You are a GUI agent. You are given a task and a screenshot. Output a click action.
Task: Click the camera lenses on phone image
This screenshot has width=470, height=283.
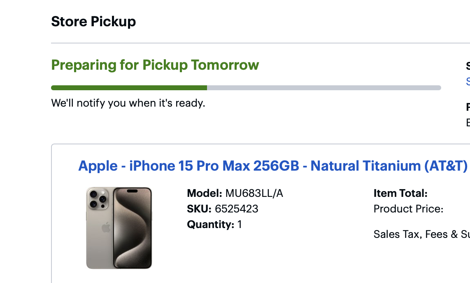[x=98, y=198]
